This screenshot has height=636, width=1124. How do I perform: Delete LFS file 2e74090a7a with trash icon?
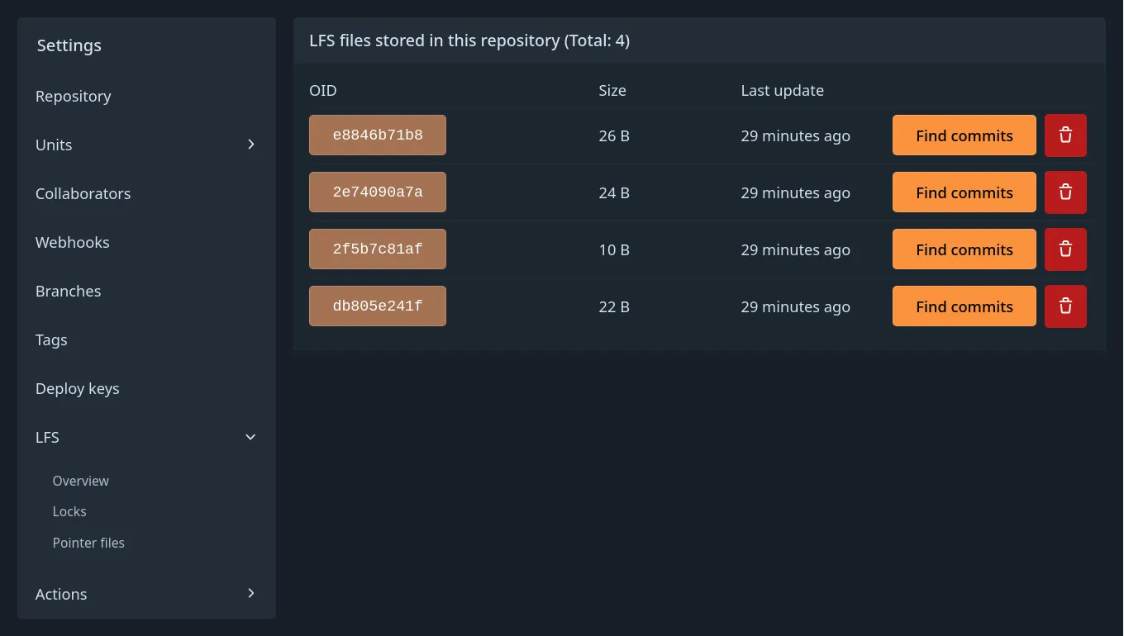1065,192
